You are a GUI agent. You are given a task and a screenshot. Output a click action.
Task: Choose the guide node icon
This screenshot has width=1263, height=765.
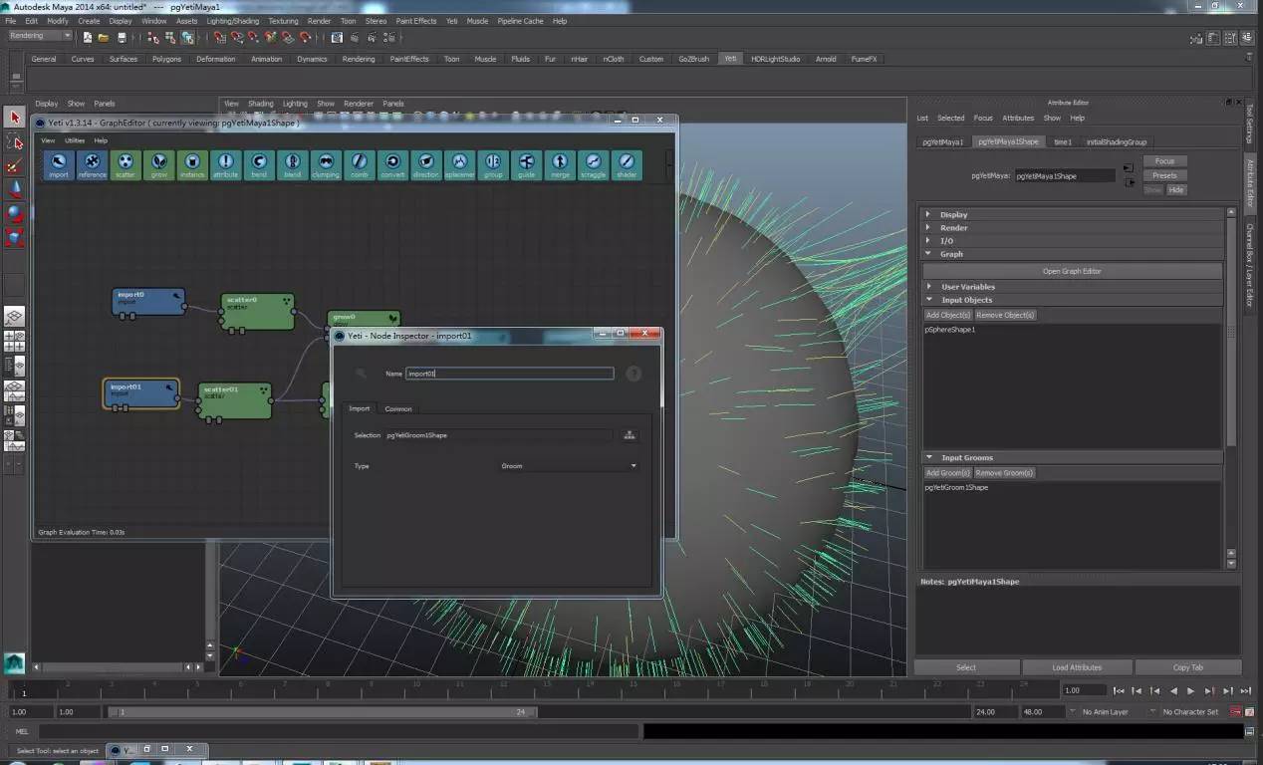pos(526,164)
